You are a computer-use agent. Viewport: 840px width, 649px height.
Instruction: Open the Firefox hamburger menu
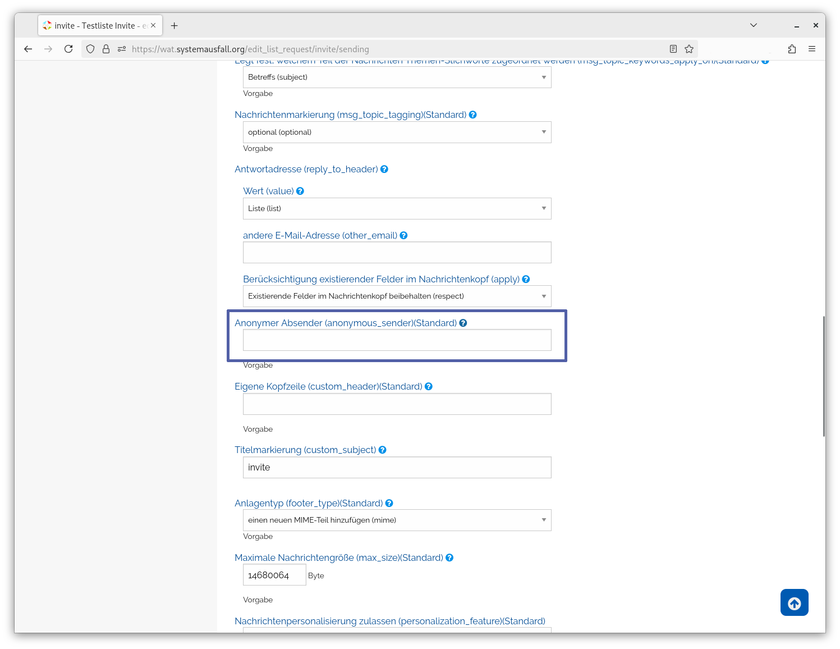coord(812,49)
